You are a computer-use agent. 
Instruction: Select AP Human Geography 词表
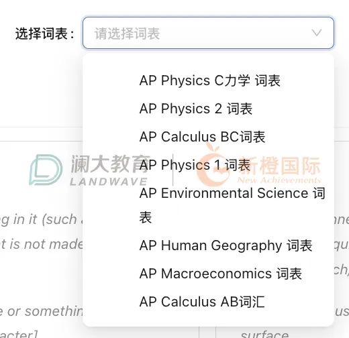pyautogui.click(x=226, y=245)
